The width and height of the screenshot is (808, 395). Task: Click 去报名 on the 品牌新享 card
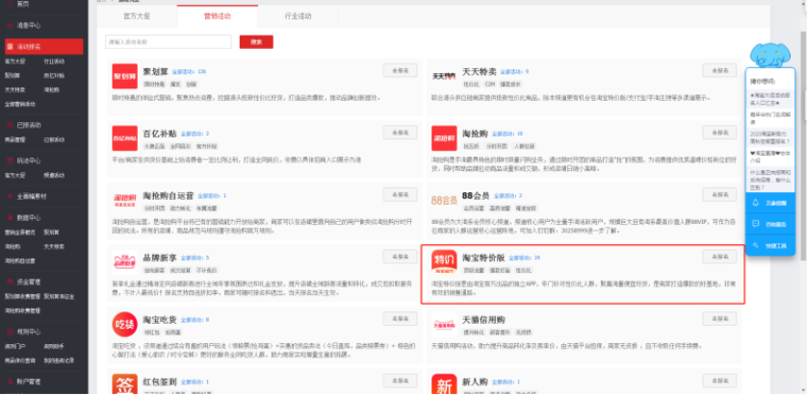point(400,257)
